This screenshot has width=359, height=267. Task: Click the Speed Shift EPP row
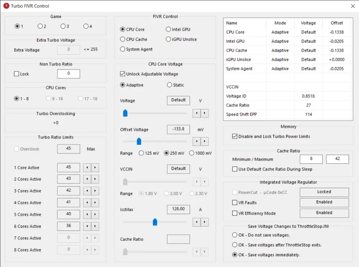[288, 114]
